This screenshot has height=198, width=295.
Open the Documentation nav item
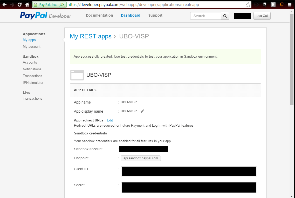pos(99,15)
